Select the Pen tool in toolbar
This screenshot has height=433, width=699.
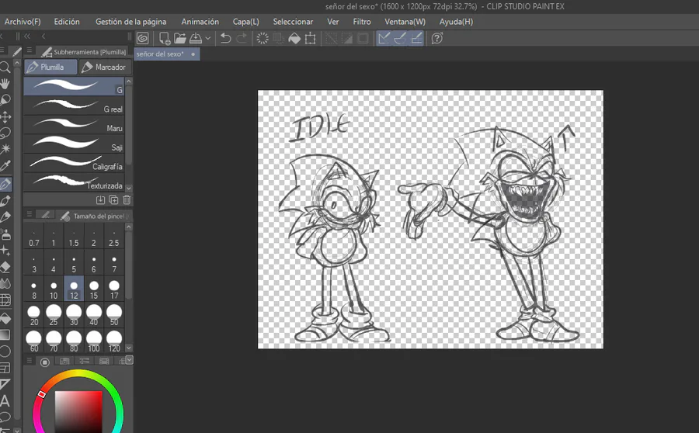5,184
